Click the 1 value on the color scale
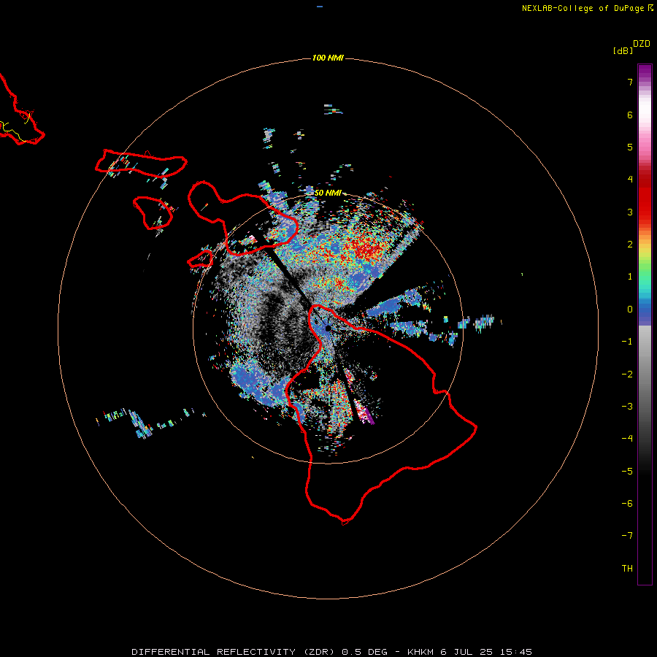This screenshot has height=657, width=657. [630, 277]
